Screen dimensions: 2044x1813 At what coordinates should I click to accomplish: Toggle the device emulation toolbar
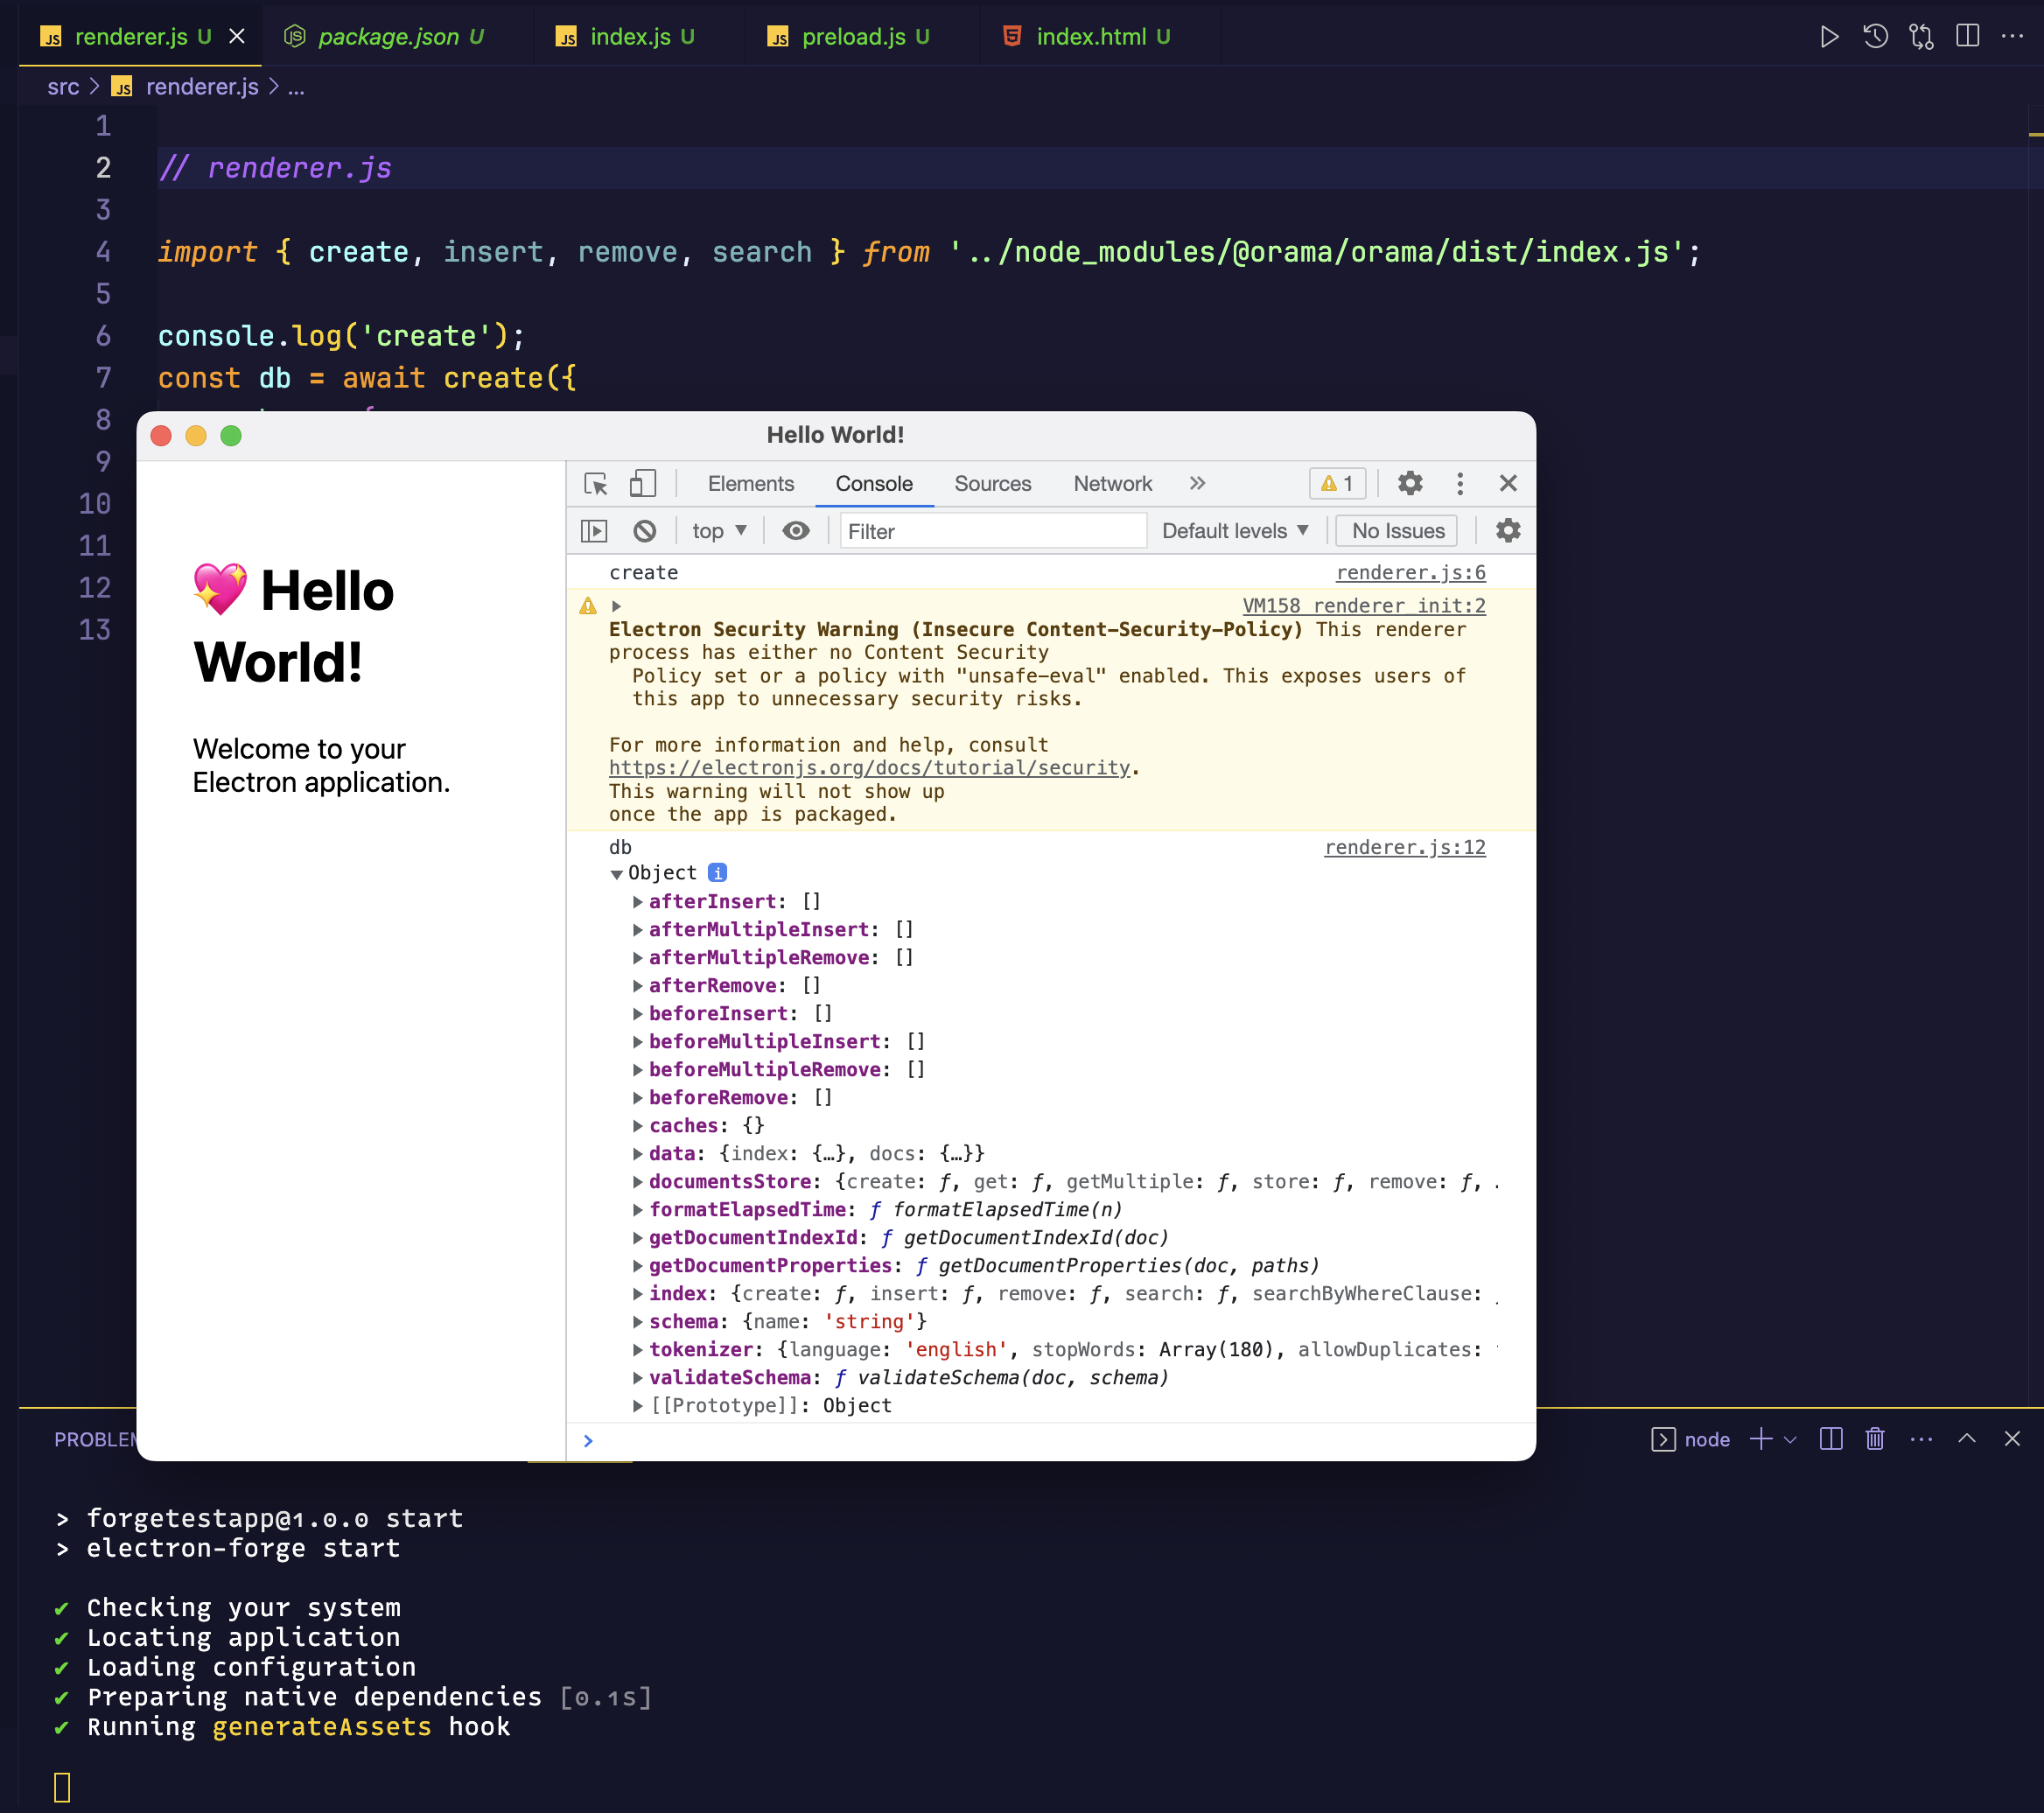pos(643,483)
